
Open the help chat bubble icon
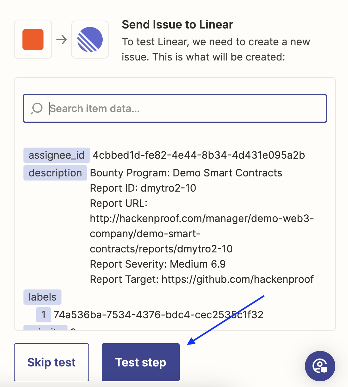click(x=320, y=366)
